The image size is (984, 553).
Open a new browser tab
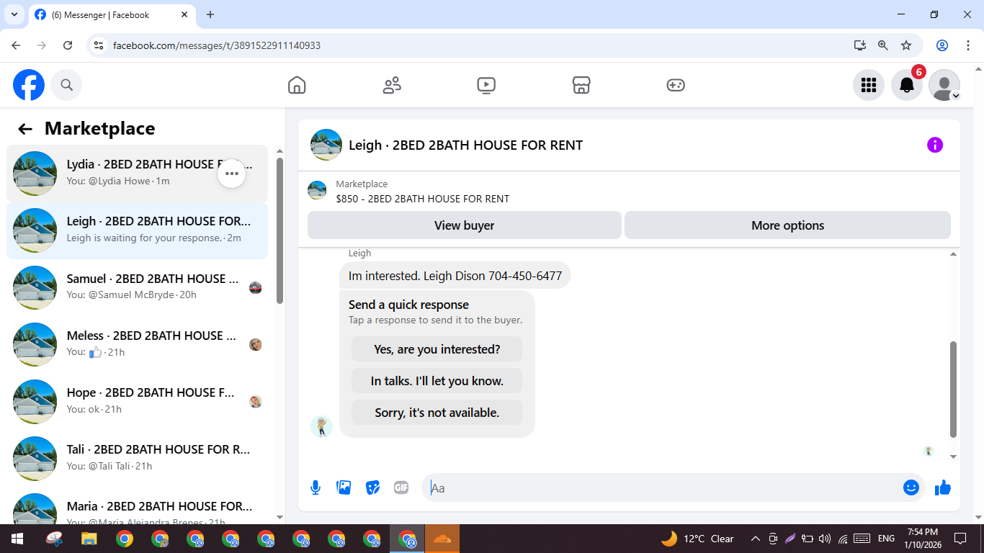[210, 14]
